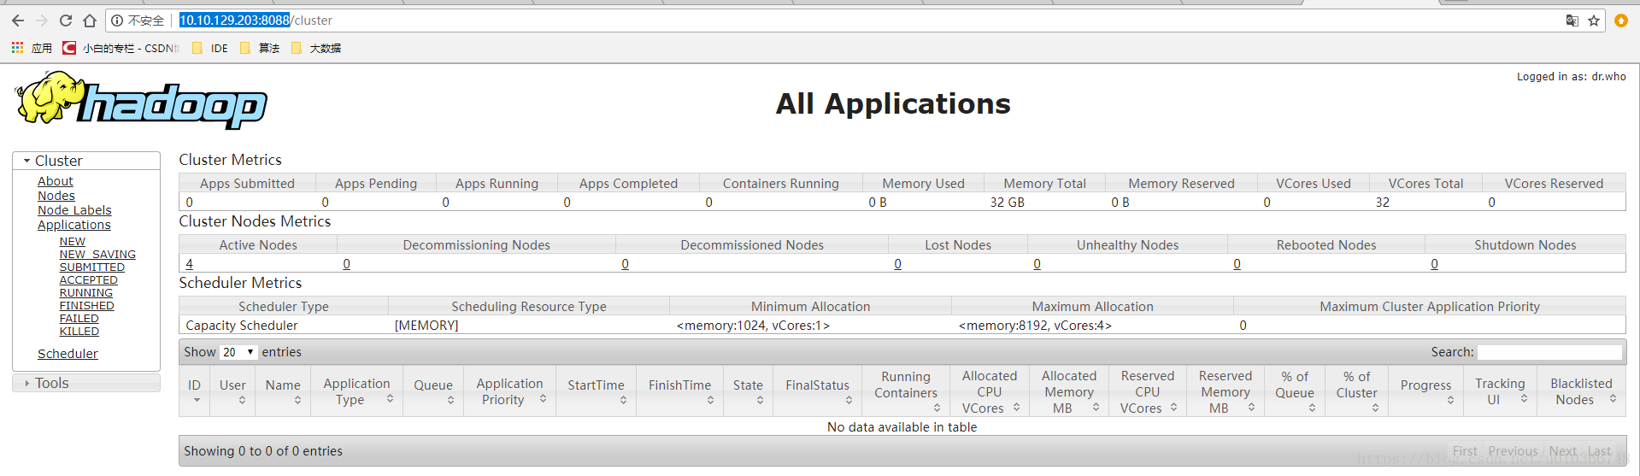
Task: Filter applications by NEW_SAVING state
Action: 97,255
